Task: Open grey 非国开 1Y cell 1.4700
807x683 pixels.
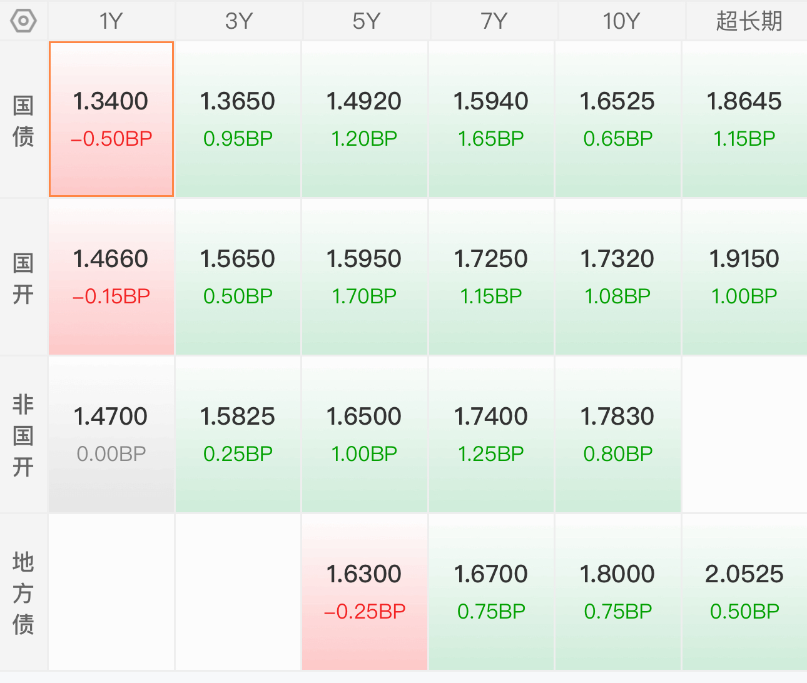Action: click(111, 435)
